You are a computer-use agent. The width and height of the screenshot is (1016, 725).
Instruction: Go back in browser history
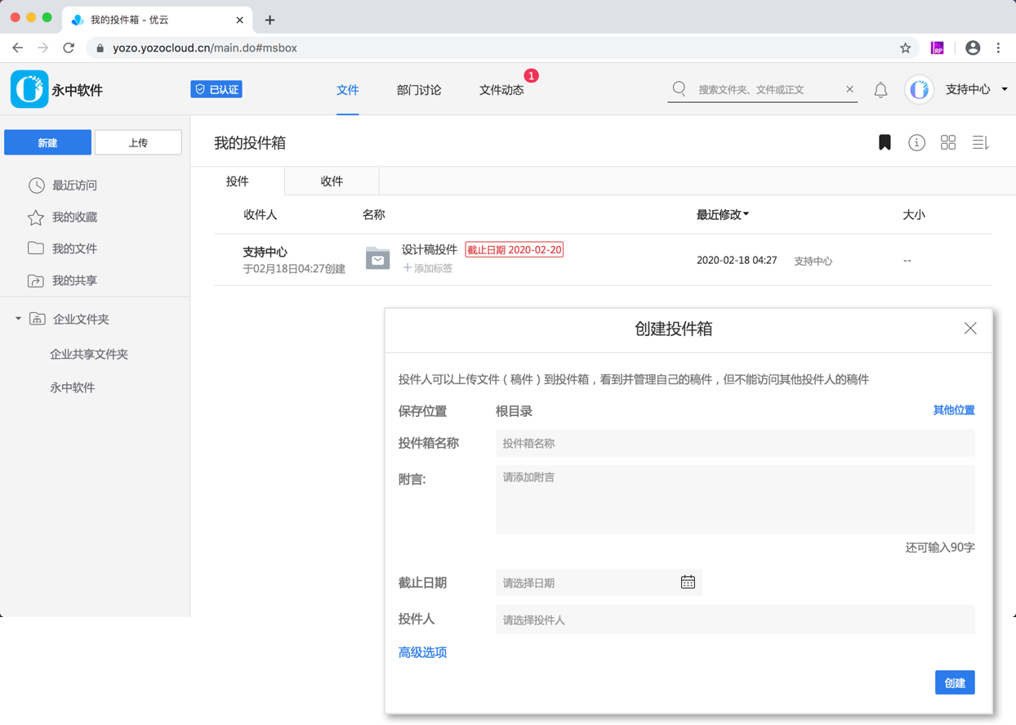(x=17, y=48)
